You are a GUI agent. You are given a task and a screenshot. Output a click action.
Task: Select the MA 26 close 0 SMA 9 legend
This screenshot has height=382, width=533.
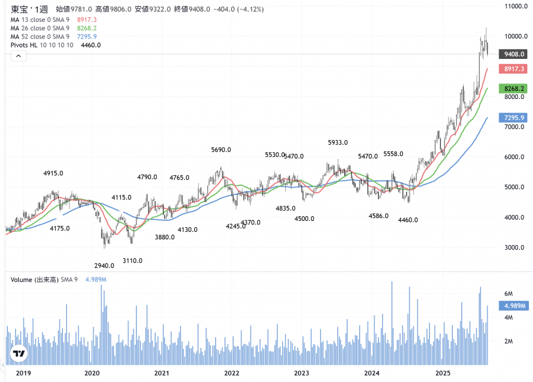40,28
